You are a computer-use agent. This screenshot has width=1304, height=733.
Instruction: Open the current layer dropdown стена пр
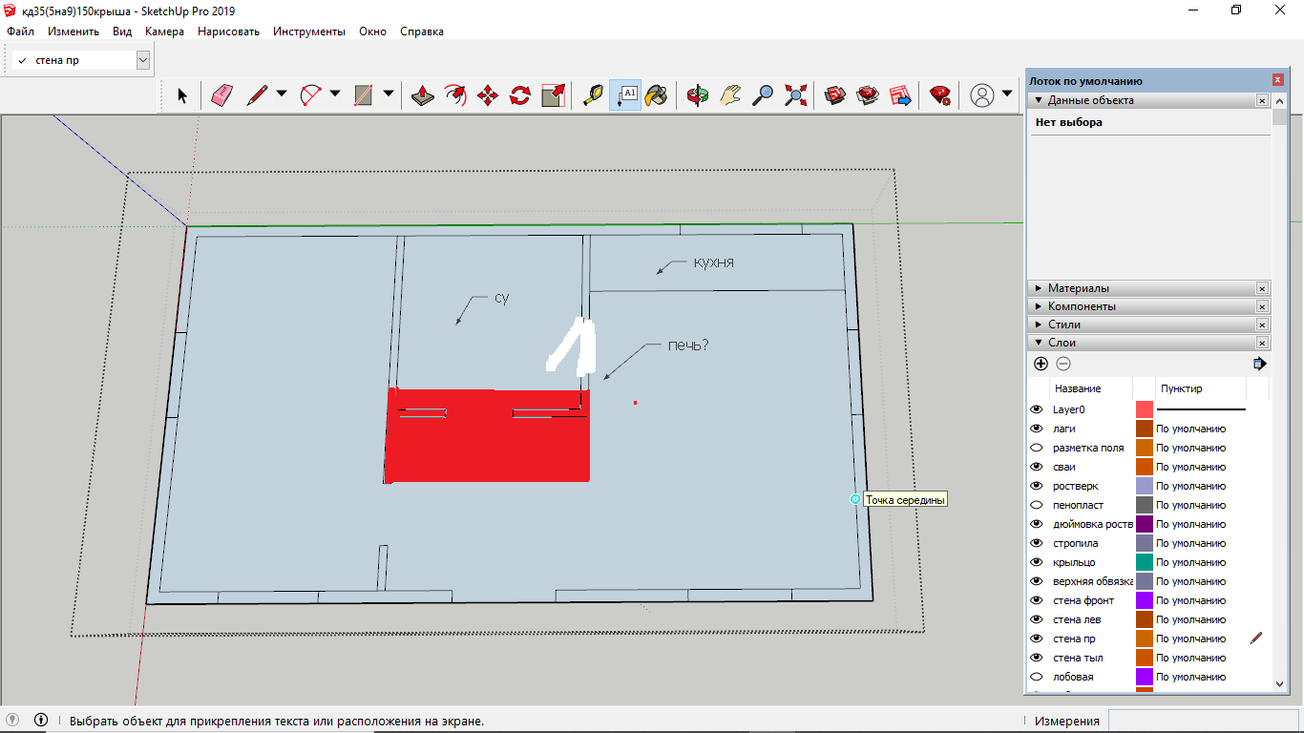143,60
